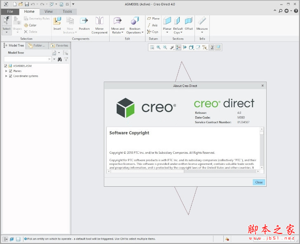The height and width of the screenshot is (244, 300).
Task: Save with the floppy disk icon
Action: click(27, 4)
